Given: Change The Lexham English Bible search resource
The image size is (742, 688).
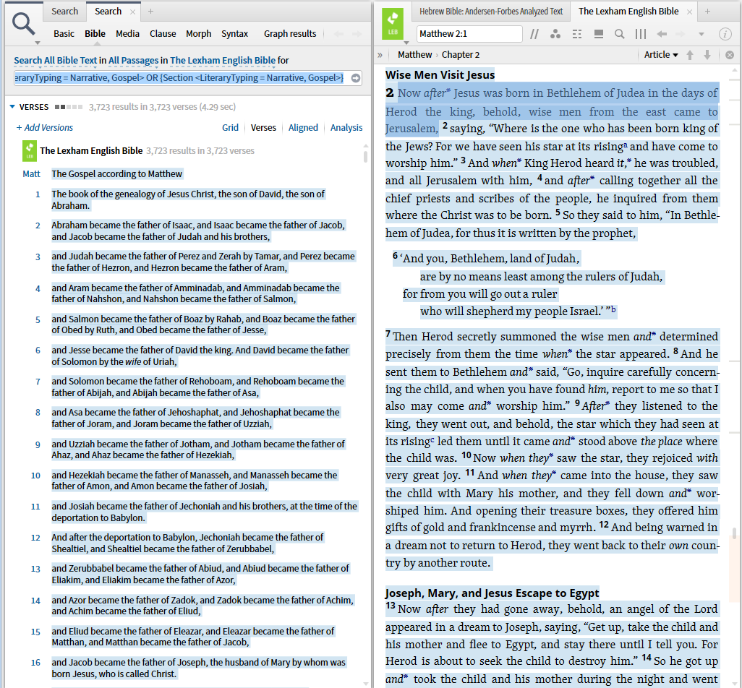Looking at the screenshot, I should point(223,61).
